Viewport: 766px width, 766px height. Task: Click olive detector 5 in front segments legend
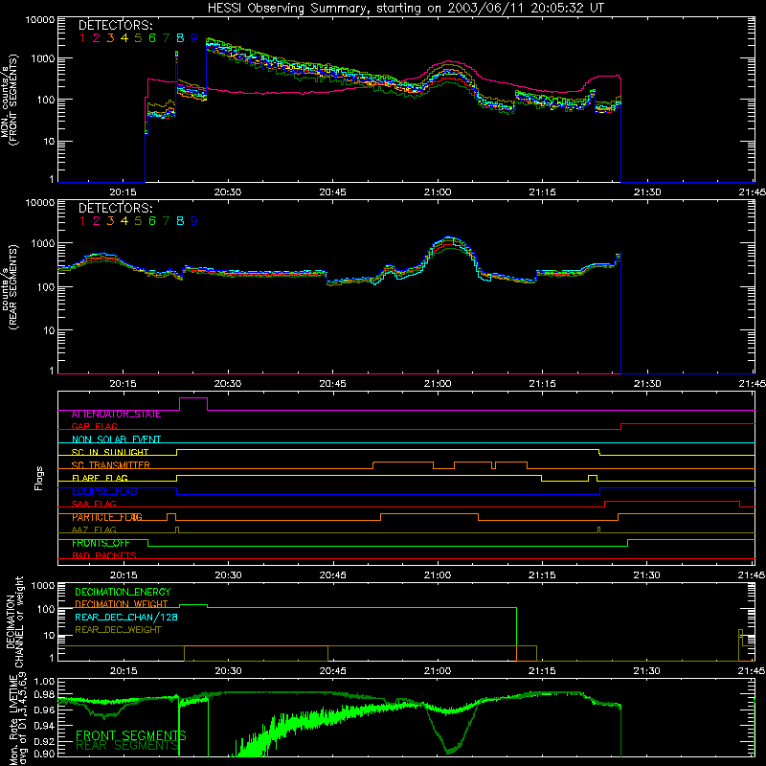[138, 38]
